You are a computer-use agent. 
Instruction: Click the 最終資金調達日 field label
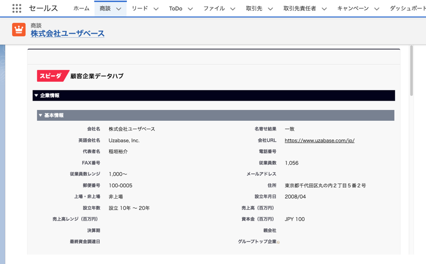coord(85,242)
